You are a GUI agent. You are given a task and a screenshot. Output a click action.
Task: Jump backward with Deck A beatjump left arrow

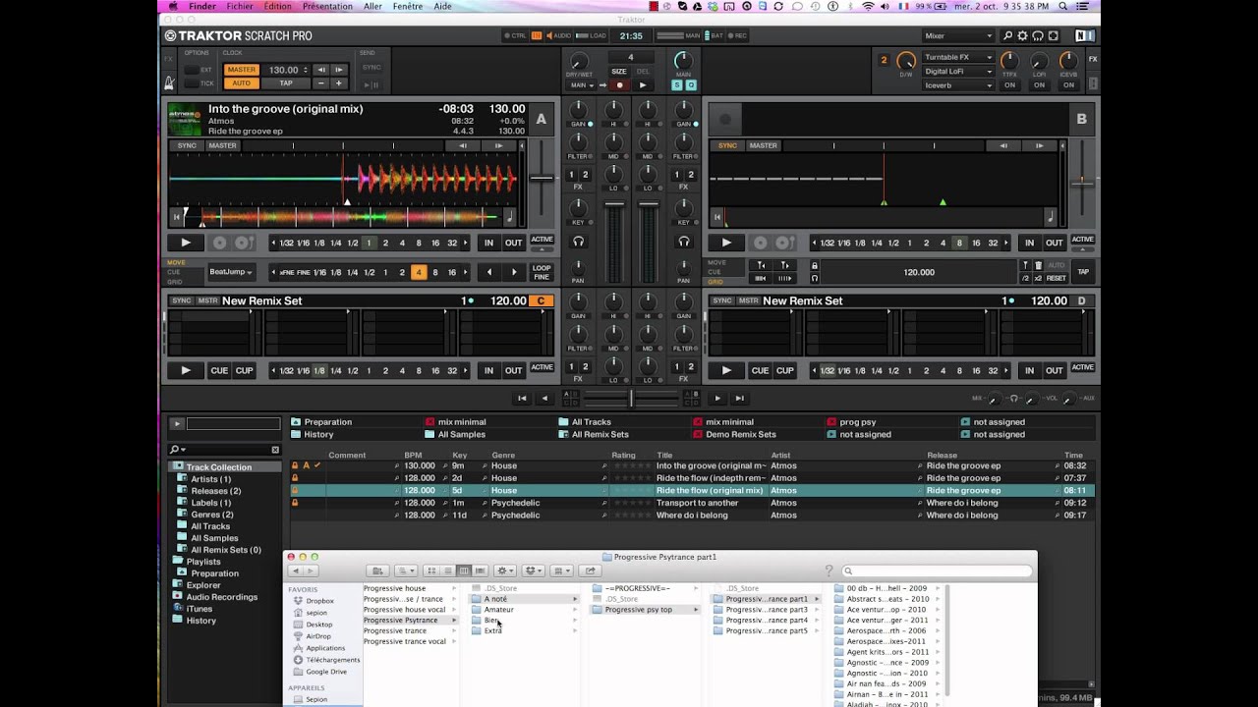click(489, 272)
